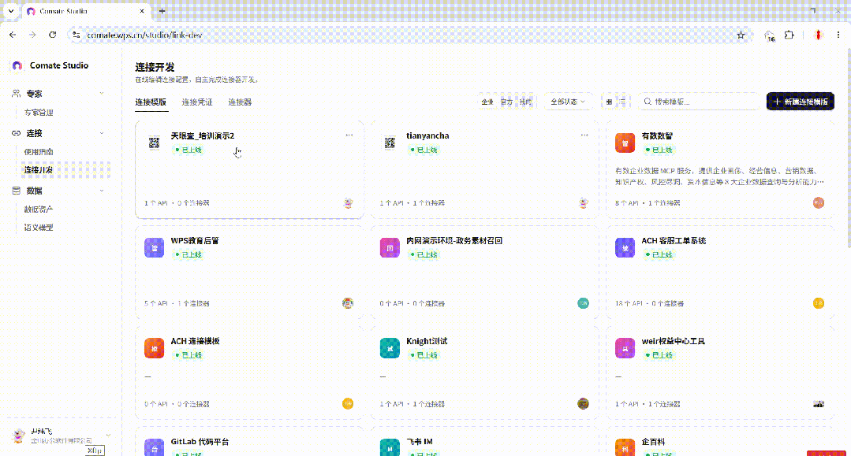Click the 有数数智 template icon

click(x=625, y=143)
